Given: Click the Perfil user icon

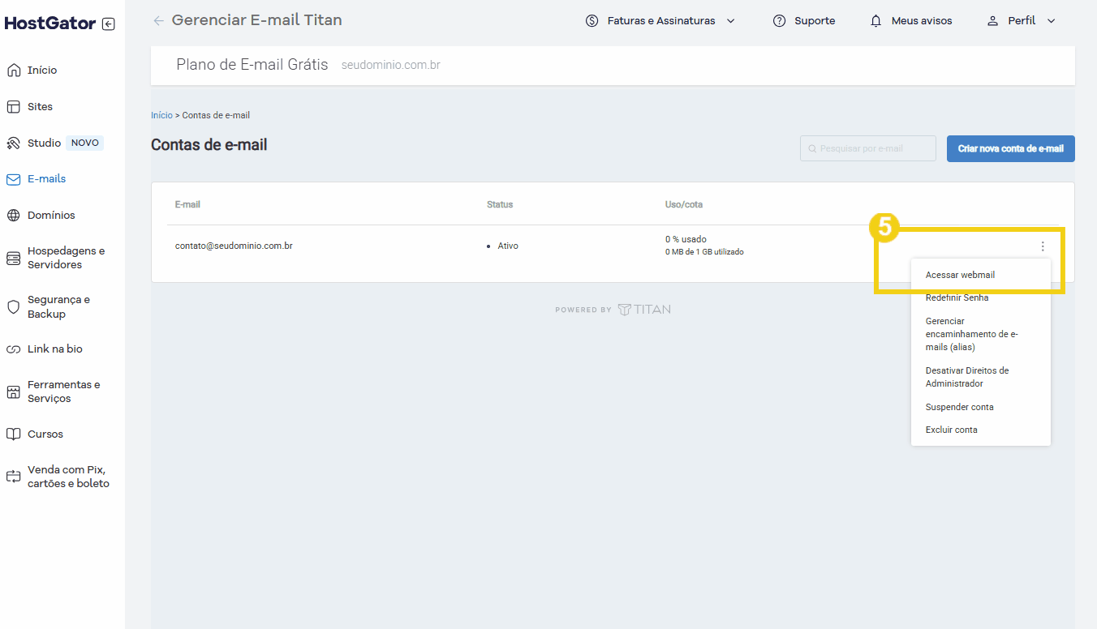Looking at the screenshot, I should (x=992, y=21).
